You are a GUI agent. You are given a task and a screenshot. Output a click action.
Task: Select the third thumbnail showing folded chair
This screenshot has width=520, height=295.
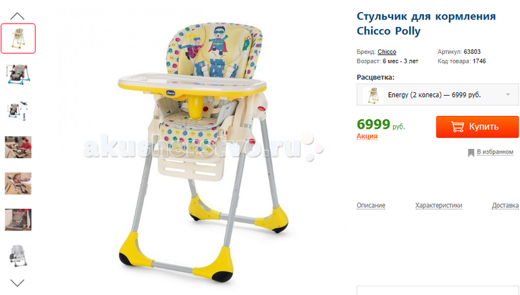tap(18, 110)
